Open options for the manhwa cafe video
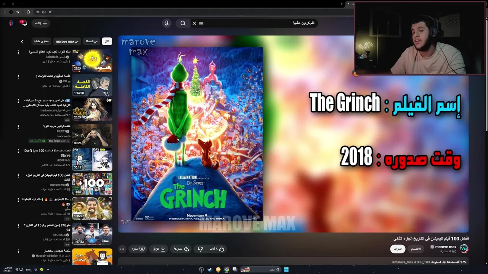 tap(18, 101)
